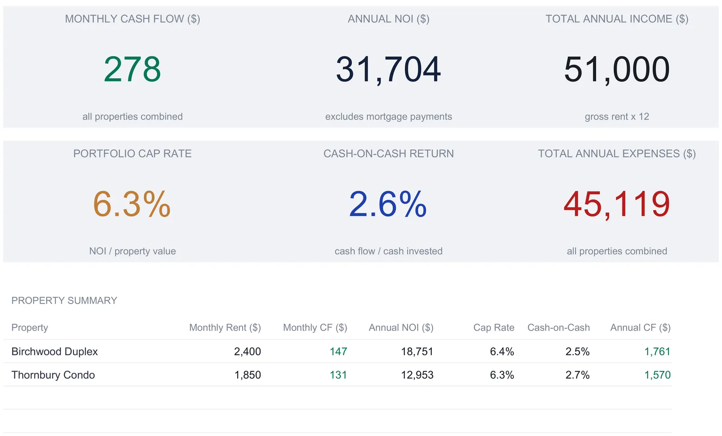Click the 'gross rent x 12' caption
Screen dimensions: 722x436
pyautogui.click(x=617, y=117)
